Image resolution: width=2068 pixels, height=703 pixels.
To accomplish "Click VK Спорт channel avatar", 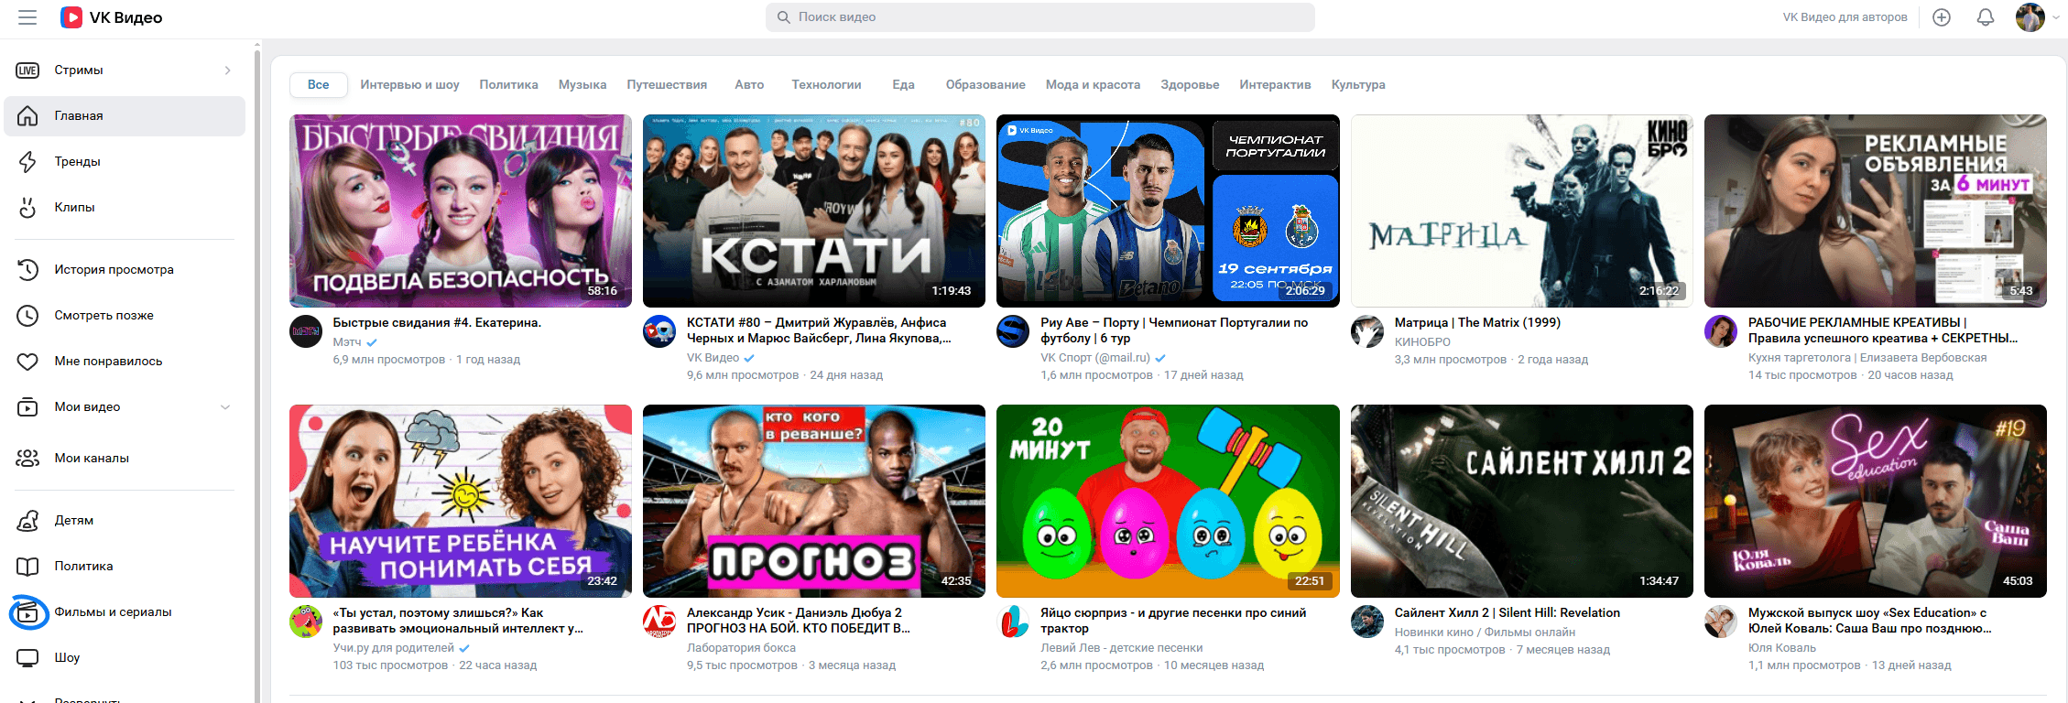I will (x=1013, y=331).
